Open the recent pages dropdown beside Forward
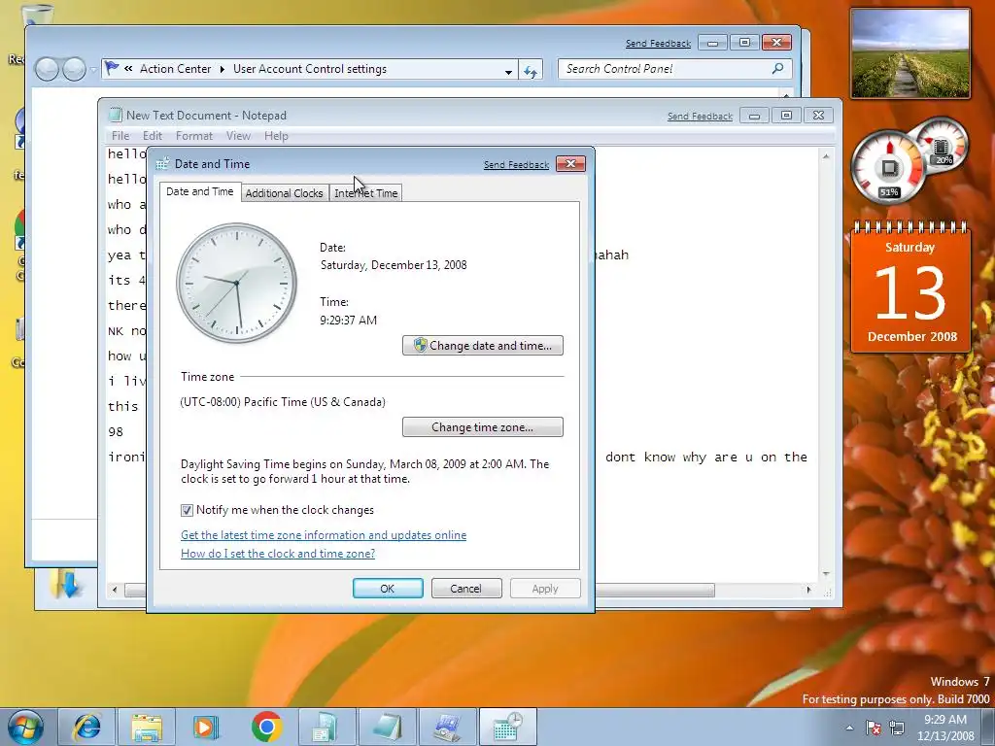Viewport: 995px width, 746px height. (x=93, y=69)
